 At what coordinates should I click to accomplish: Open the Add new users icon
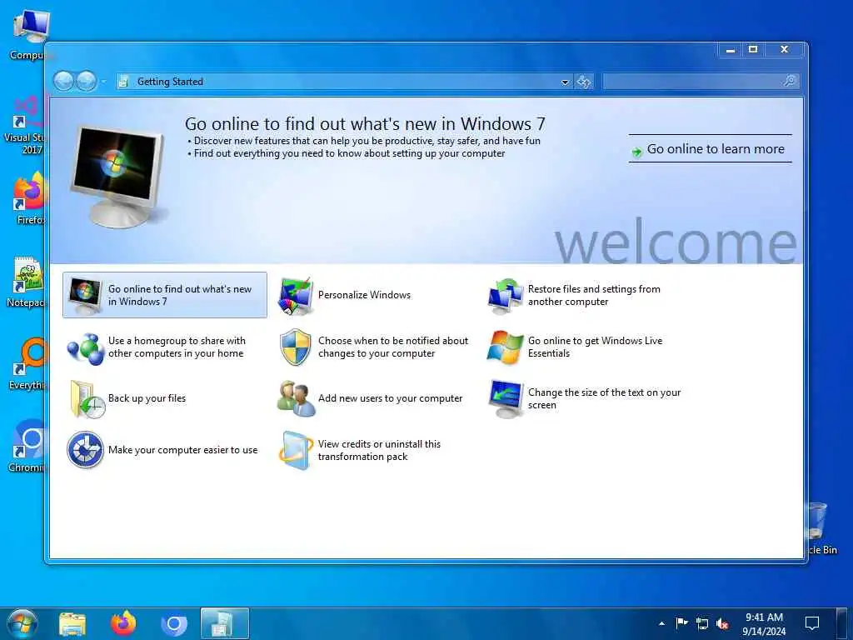(296, 399)
